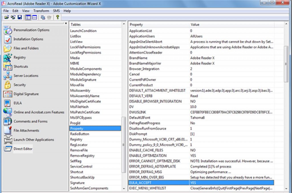Click the Save Package disk icon

[20, 17]
